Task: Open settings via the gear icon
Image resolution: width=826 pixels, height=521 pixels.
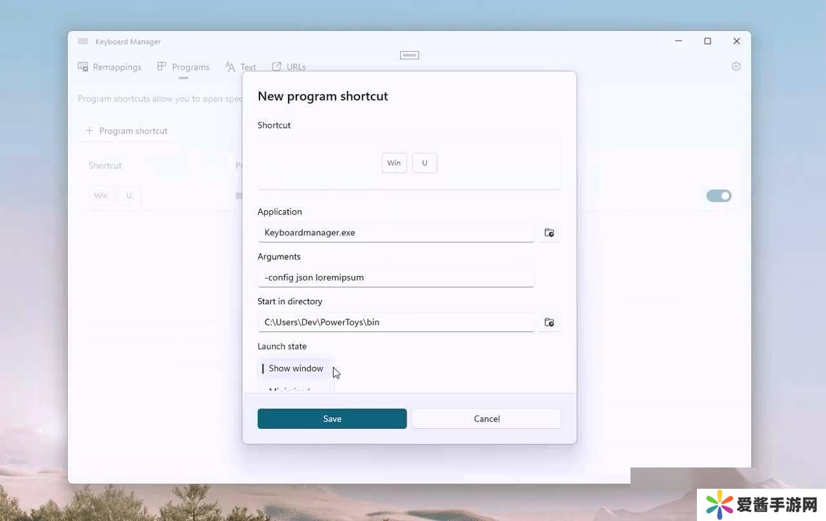Action: pos(736,66)
